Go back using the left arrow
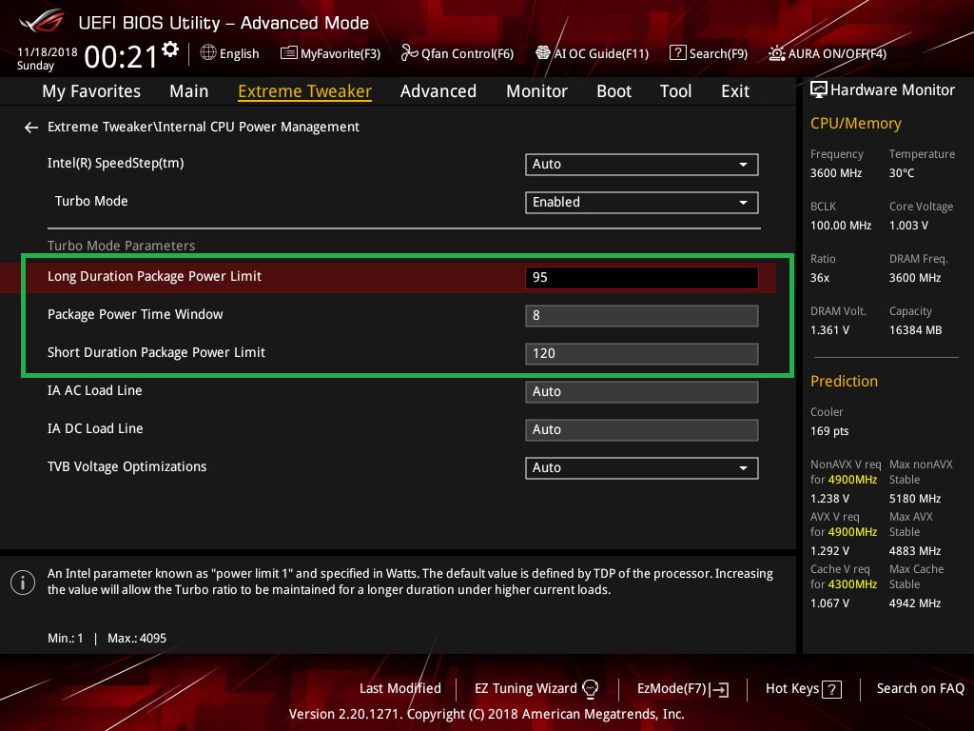 click(31, 128)
